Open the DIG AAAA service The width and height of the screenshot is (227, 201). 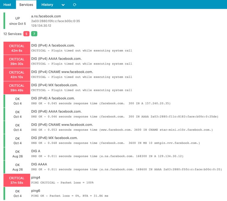click(x=39, y=164)
